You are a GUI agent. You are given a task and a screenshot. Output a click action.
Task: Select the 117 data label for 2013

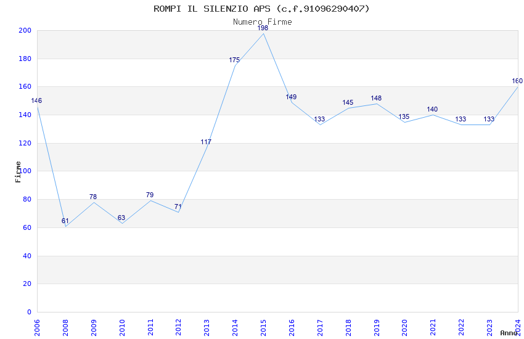click(206, 142)
